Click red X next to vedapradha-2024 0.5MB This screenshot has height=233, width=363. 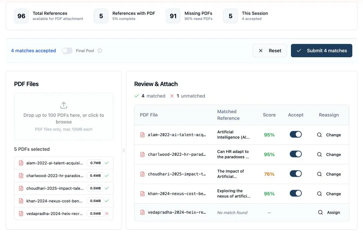click(x=107, y=214)
